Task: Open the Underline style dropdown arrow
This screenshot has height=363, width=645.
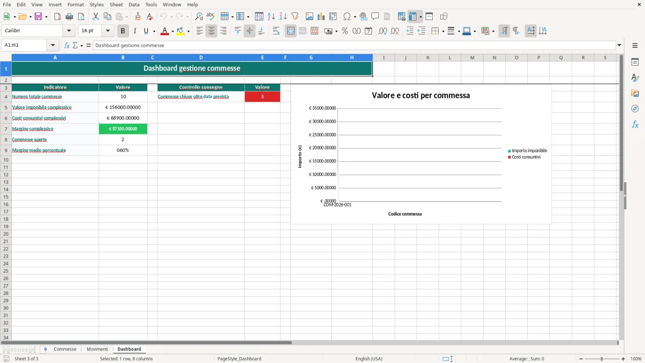Action: pyautogui.click(x=154, y=31)
